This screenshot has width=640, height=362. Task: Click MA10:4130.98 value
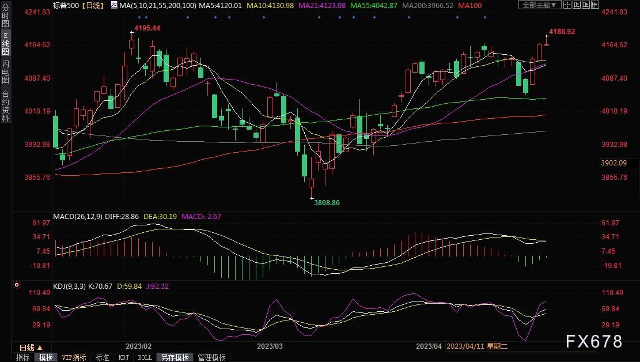[x=270, y=5]
